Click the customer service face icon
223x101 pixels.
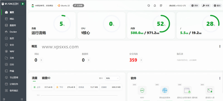[149, 6]
